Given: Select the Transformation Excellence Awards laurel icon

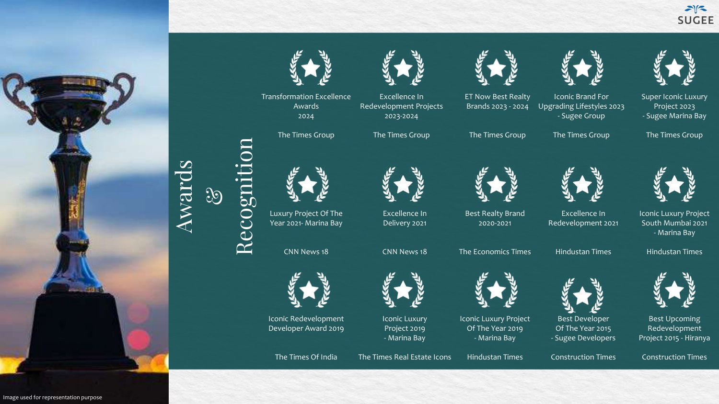Looking at the screenshot, I should (311, 68).
